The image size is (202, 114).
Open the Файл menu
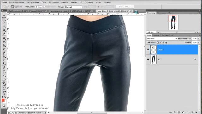[5, 2]
